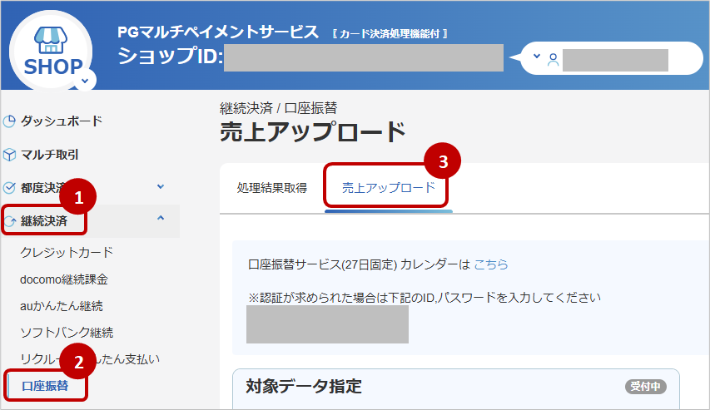Click the マルチ取引 cube icon
The height and width of the screenshot is (410, 710).
pos(9,155)
